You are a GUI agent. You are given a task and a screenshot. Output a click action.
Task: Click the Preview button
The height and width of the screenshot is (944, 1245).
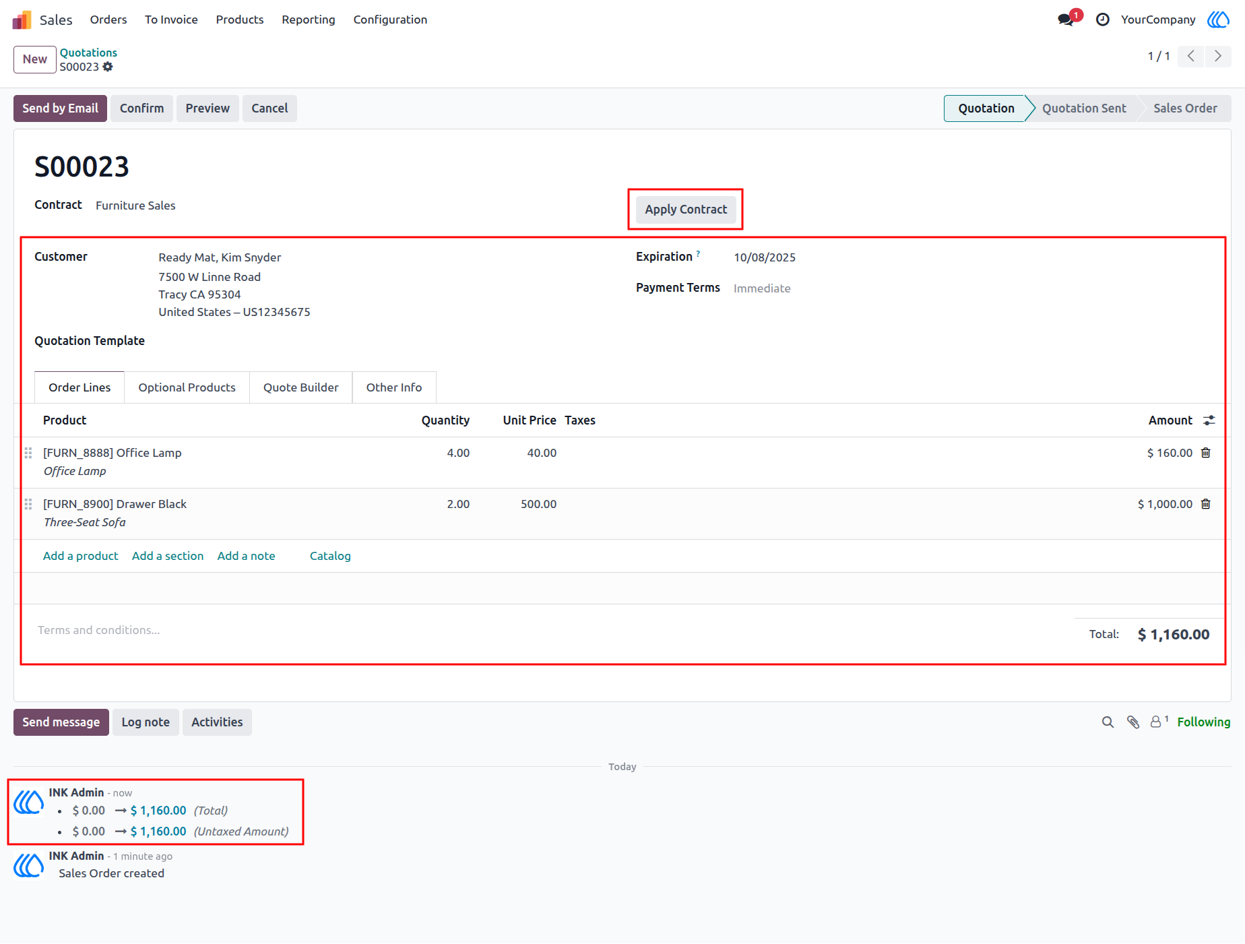[207, 108]
